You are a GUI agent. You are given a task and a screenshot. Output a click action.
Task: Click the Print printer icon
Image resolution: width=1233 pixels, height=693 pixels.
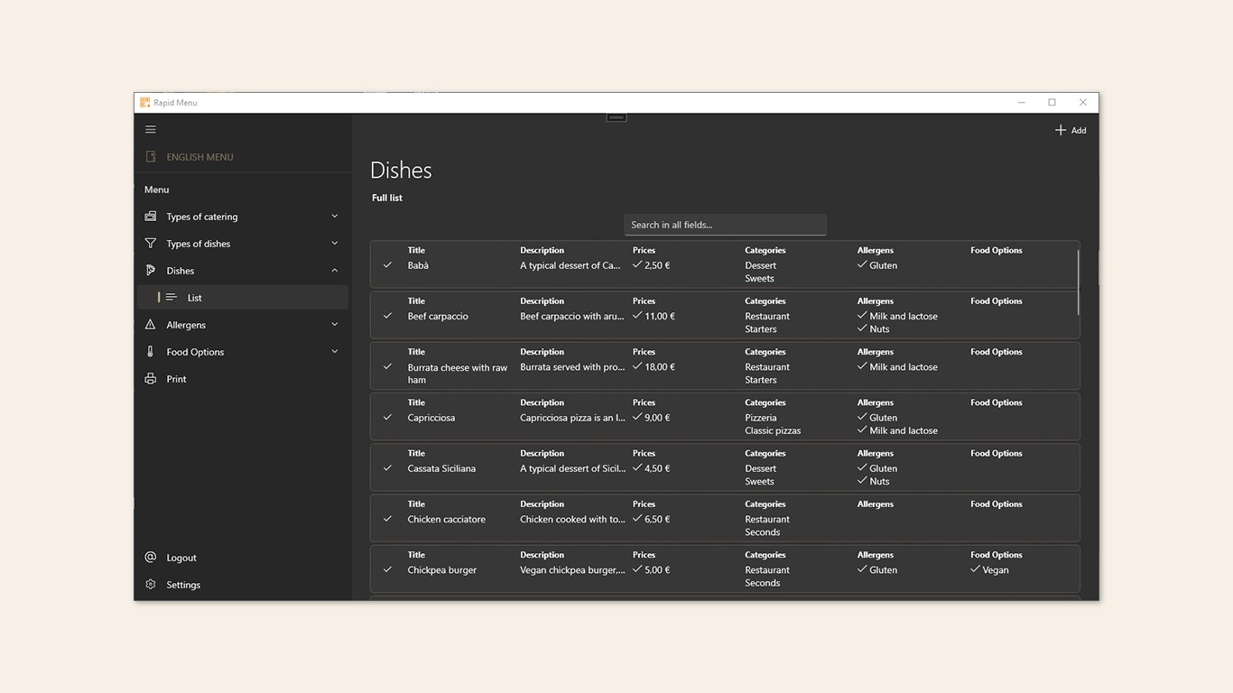[x=151, y=379]
